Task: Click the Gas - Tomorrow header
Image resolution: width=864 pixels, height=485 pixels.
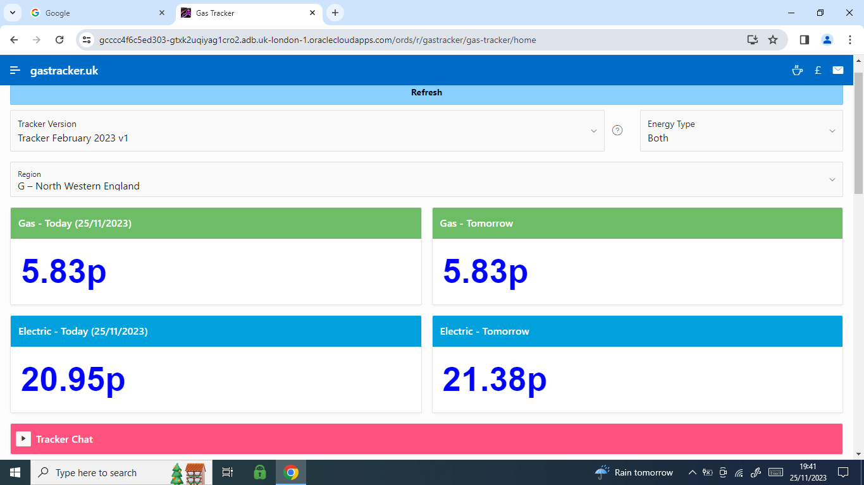Action: click(638, 224)
